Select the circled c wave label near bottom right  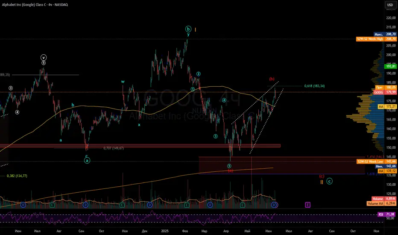pos(329,181)
